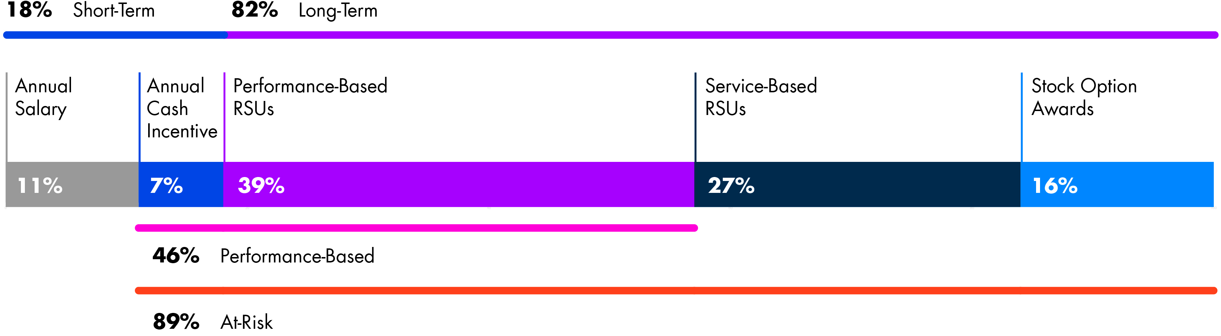This screenshot has height=336, width=1221.
Task: Select the "Long-Term" text label
Action: 337,10
